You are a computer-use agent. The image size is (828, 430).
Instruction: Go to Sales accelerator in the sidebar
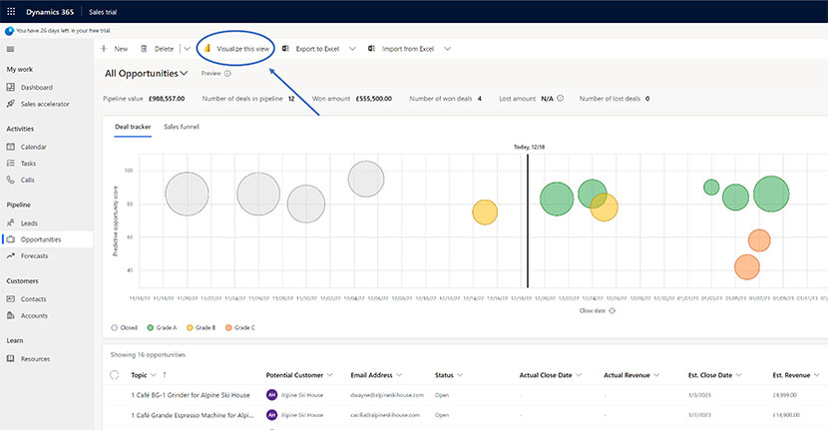(45, 104)
